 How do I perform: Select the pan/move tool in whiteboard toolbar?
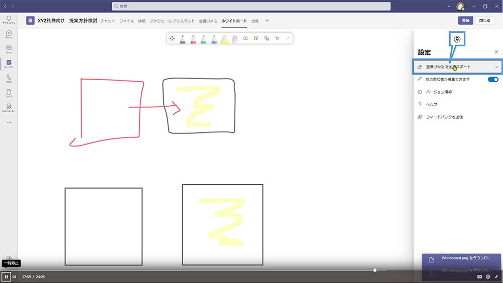pyautogui.click(x=172, y=38)
